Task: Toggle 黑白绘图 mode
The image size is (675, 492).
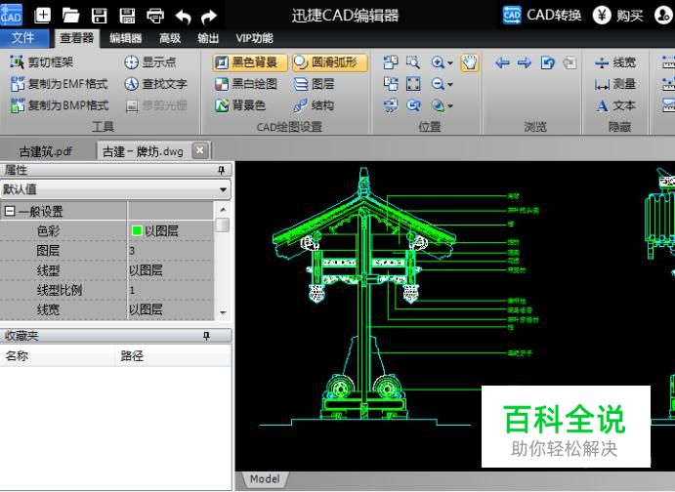Action: (x=246, y=84)
